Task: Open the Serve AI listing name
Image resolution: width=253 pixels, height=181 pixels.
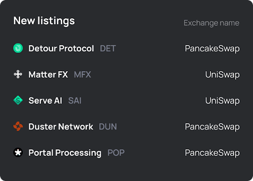Action: tap(45, 100)
